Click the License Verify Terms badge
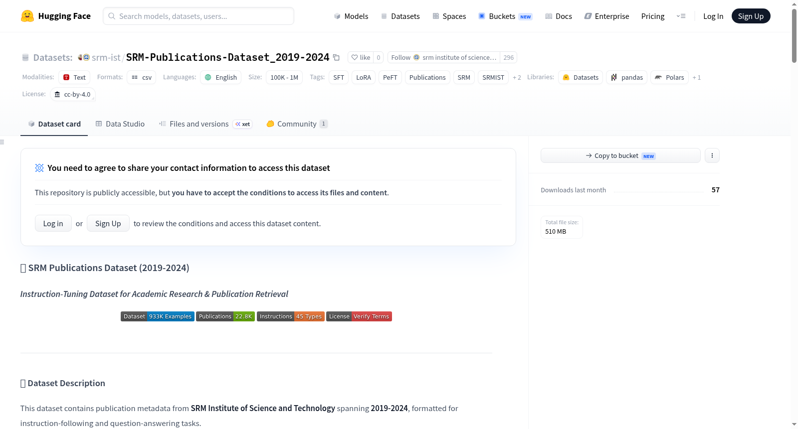This screenshot has width=798, height=429. tap(359, 316)
